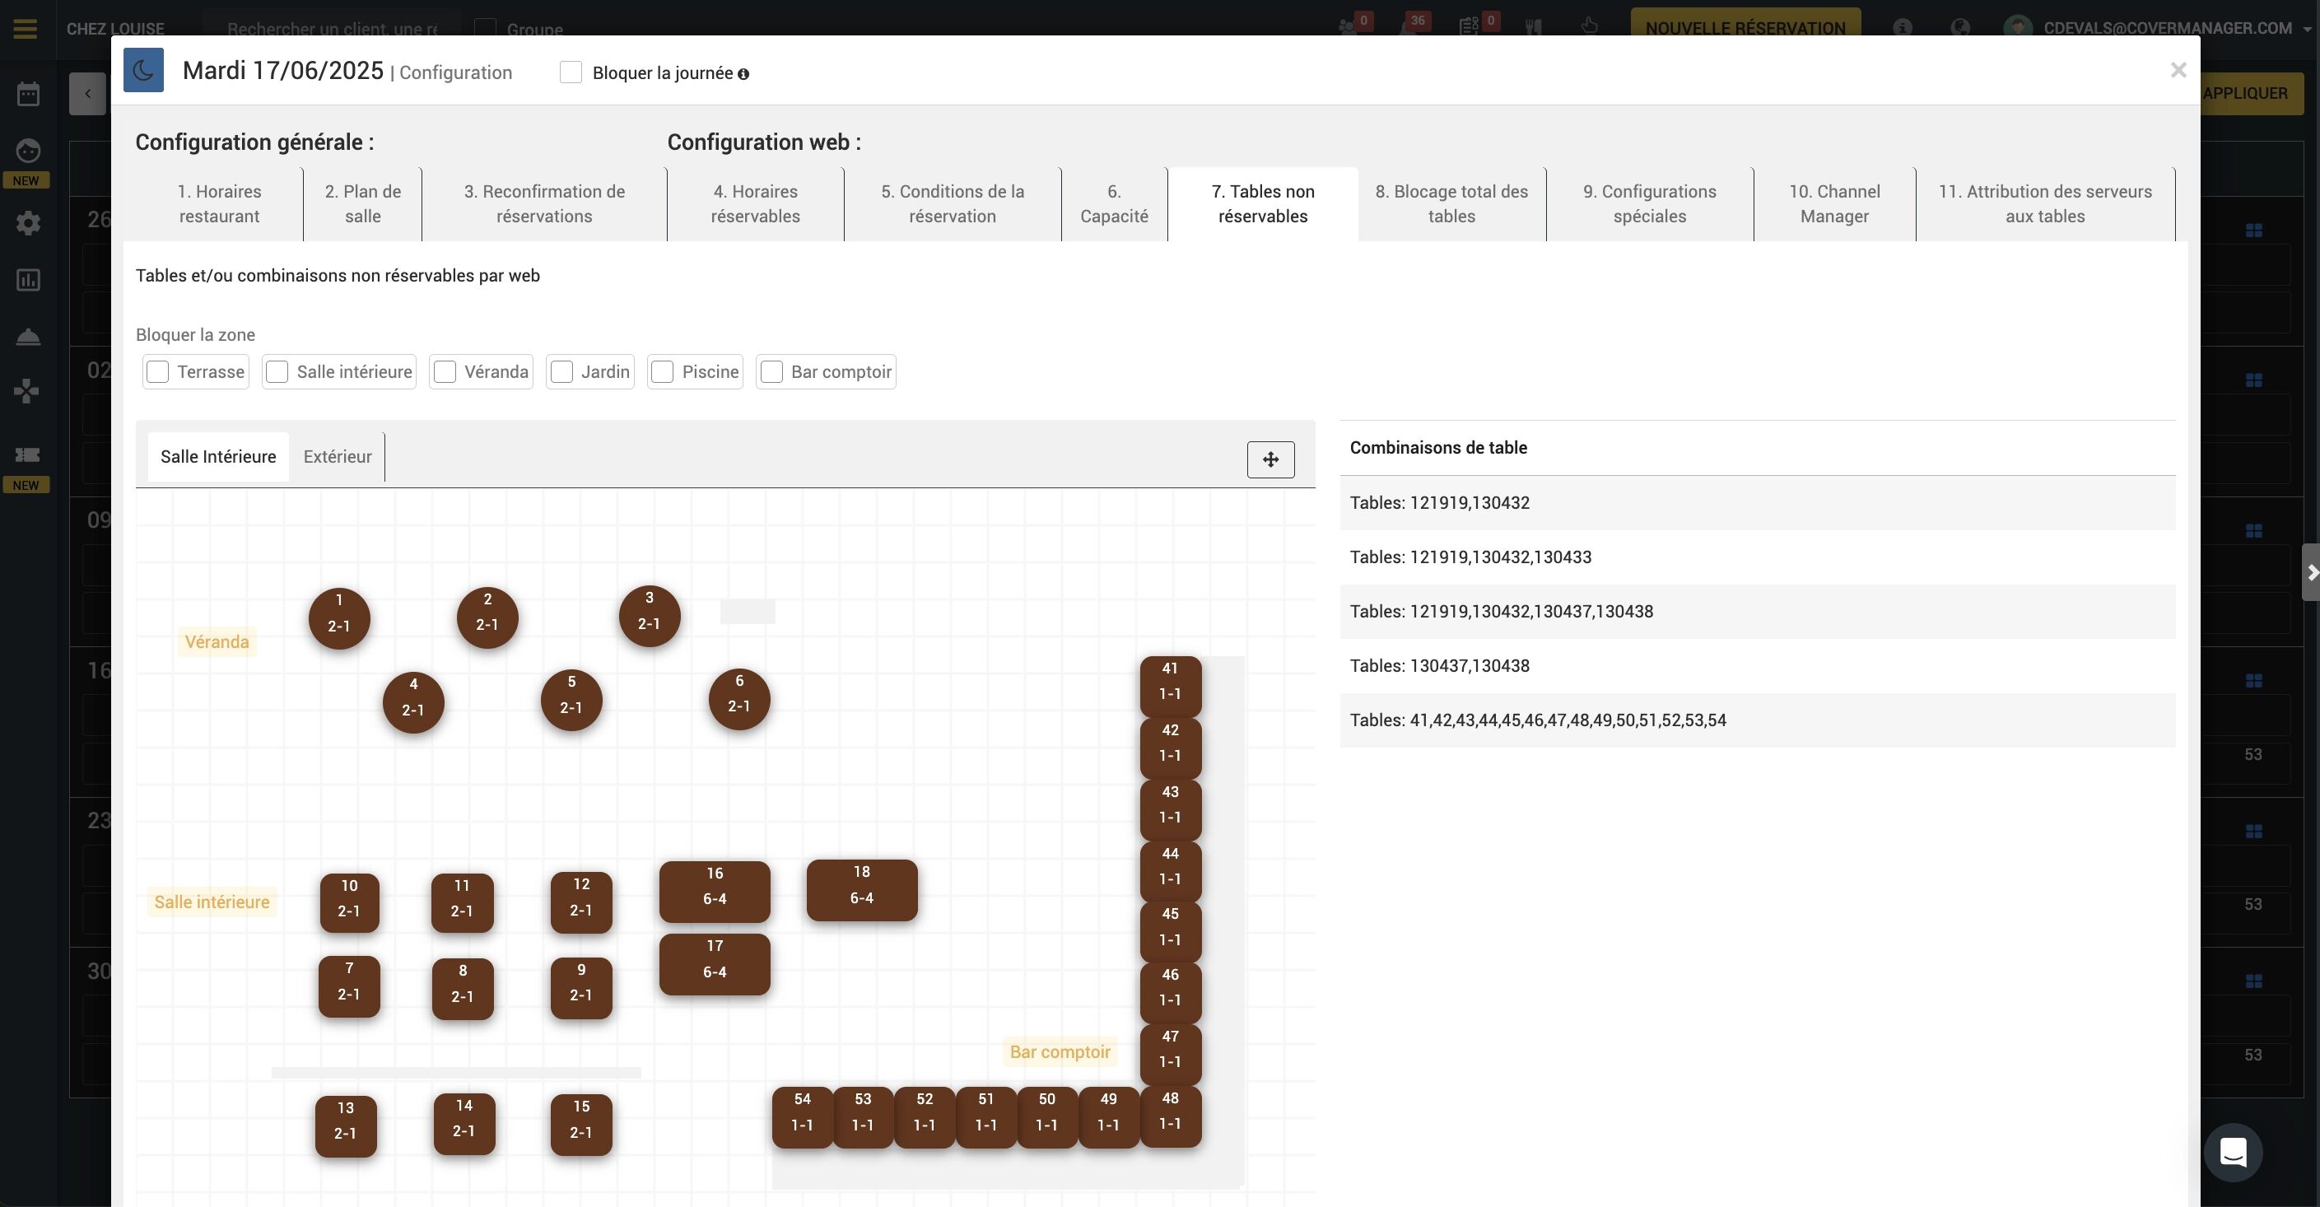The height and width of the screenshot is (1207, 2320).
Task: Open the chat support bubble
Action: click(2233, 1151)
